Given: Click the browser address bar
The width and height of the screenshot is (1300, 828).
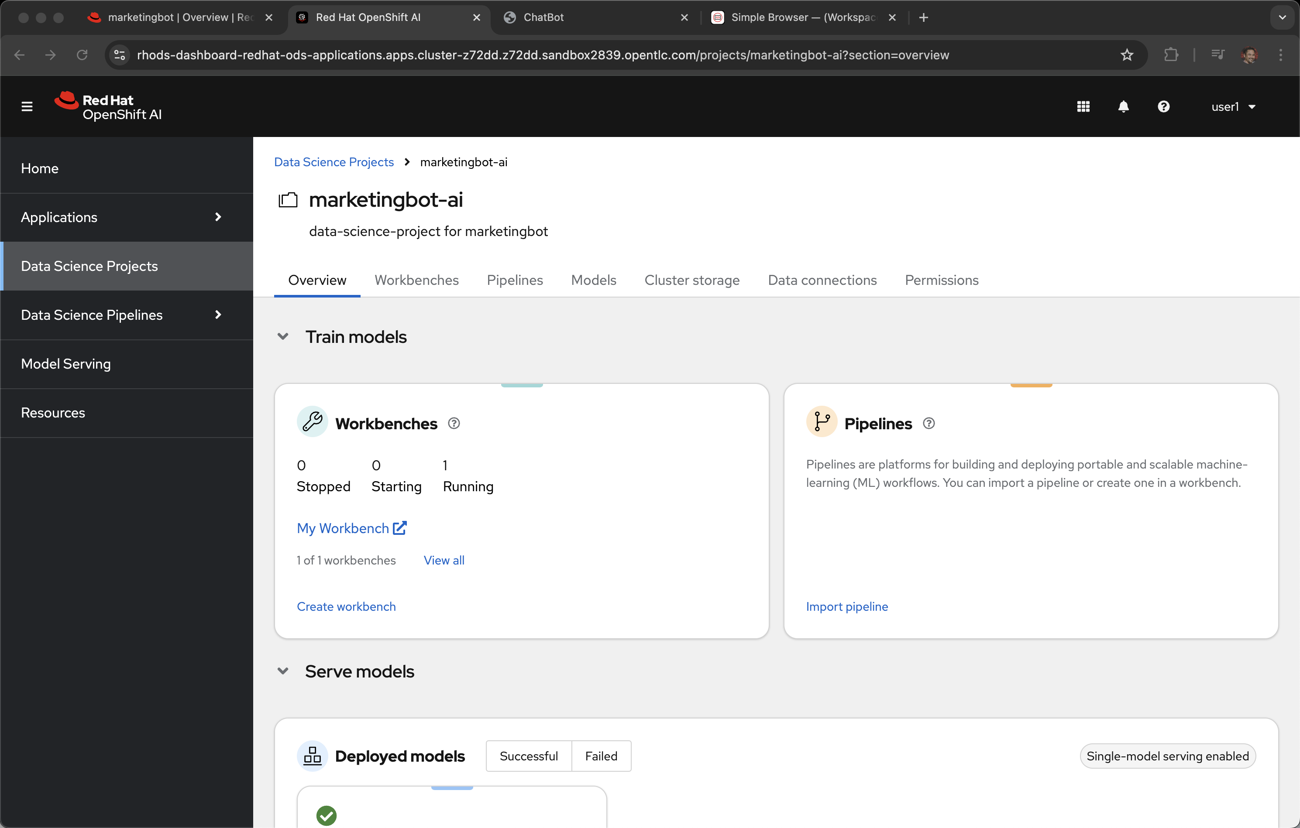Looking at the screenshot, I should [543, 55].
